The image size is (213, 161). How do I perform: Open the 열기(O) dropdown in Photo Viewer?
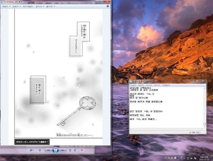pos(50,6)
